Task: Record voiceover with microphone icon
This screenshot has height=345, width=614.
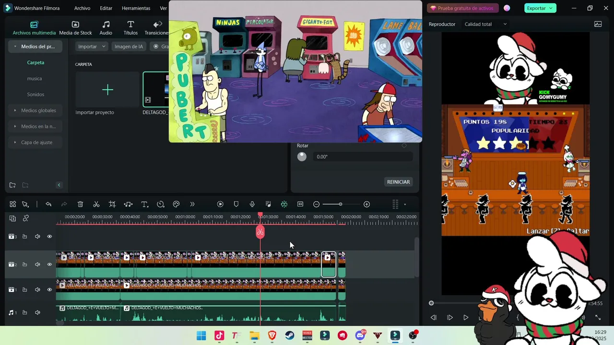Action: coord(252,204)
